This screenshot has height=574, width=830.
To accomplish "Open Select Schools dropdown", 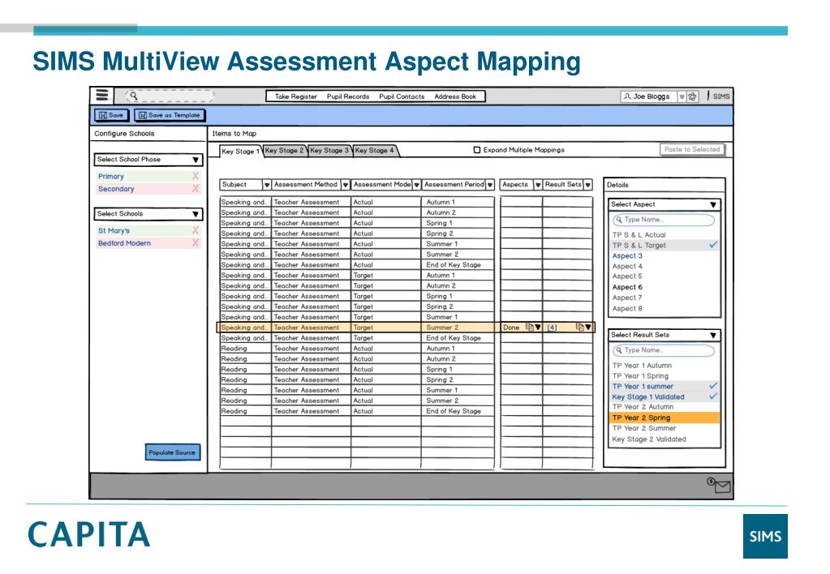I will [196, 214].
